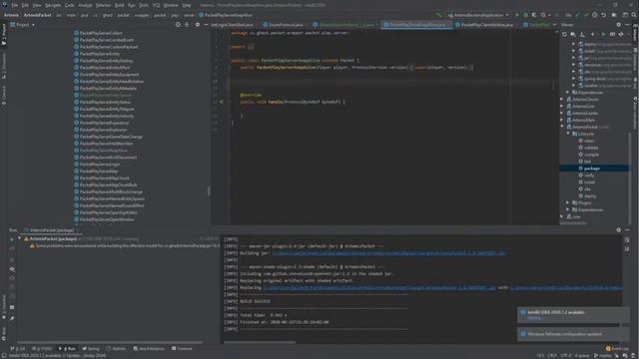639x359 pixels.
Task: Open the Maven panel settings gear
Action: click(x=619, y=25)
